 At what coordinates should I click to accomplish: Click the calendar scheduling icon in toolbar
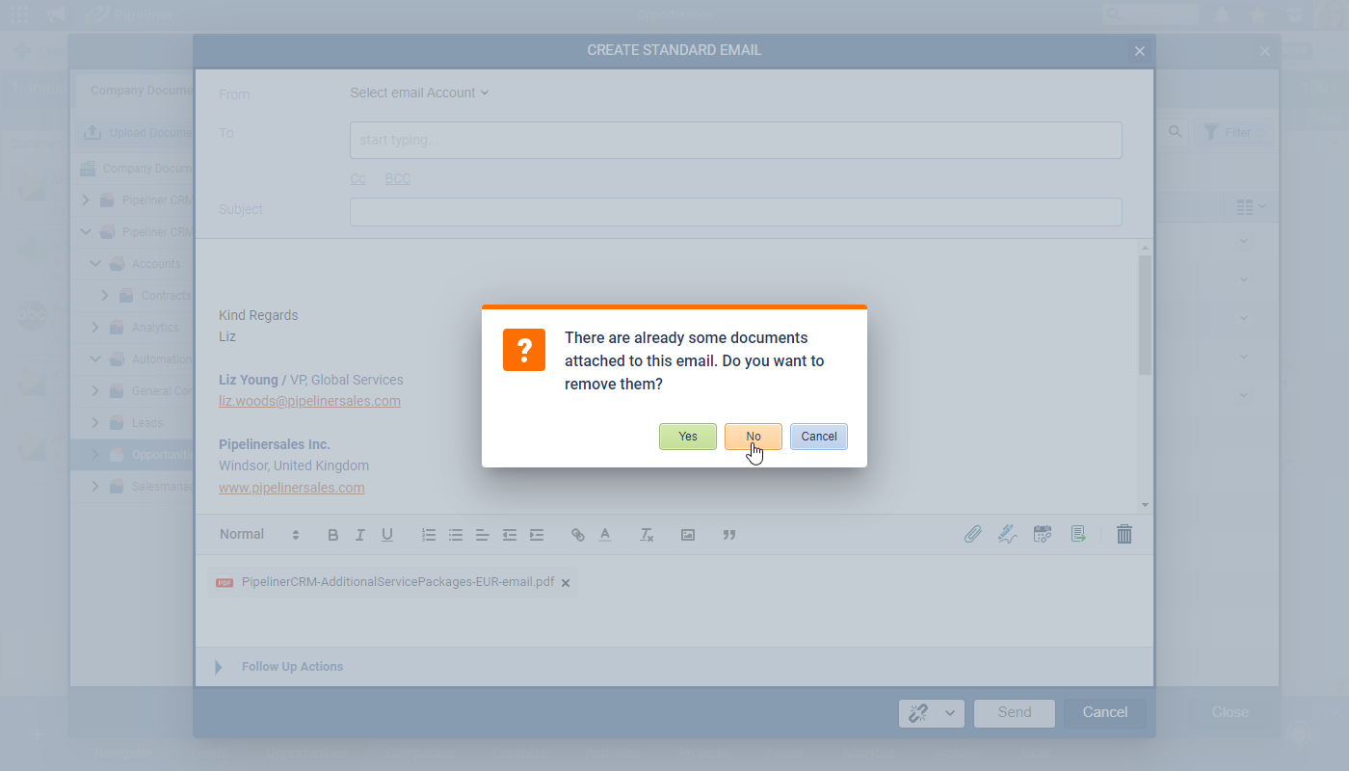1042,534
